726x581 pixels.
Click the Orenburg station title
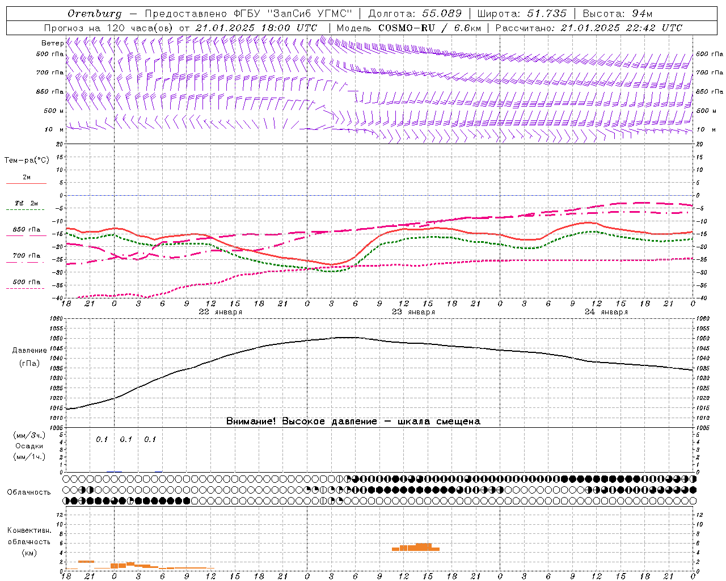[94, 14]
